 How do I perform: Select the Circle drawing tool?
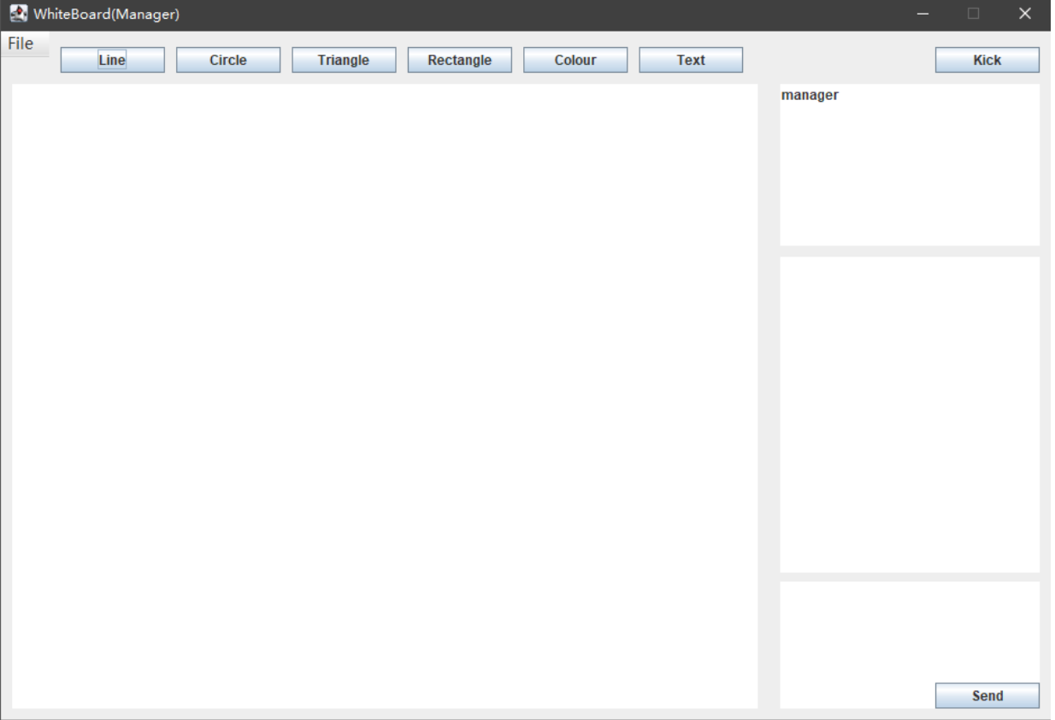point(227,60)
